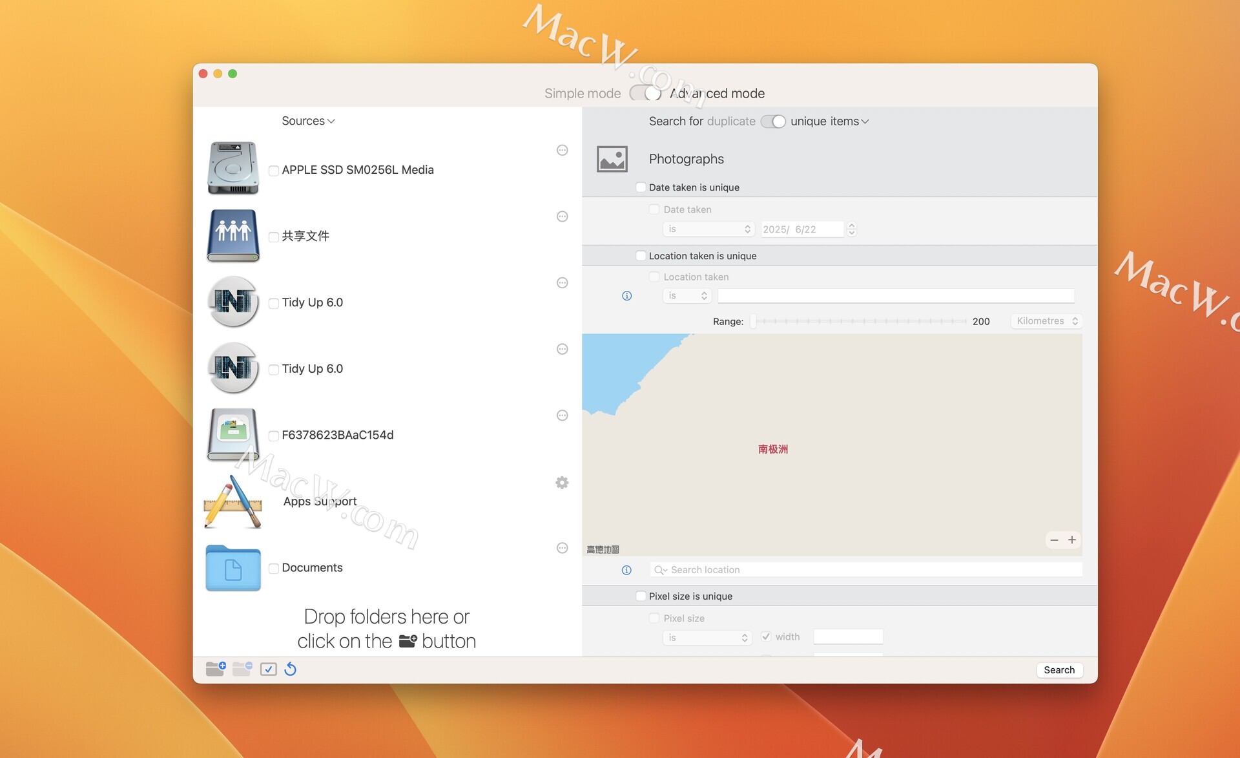Open the Pixel size 'is' dropdown
This screenshot has height=758, width=1240.
click(707, 638)
